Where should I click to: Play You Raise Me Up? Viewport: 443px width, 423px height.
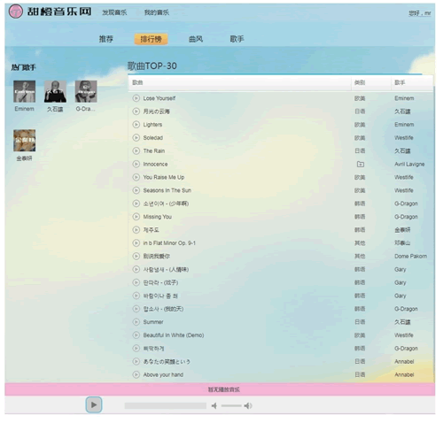pyautogui.click(x=136, y=177)
